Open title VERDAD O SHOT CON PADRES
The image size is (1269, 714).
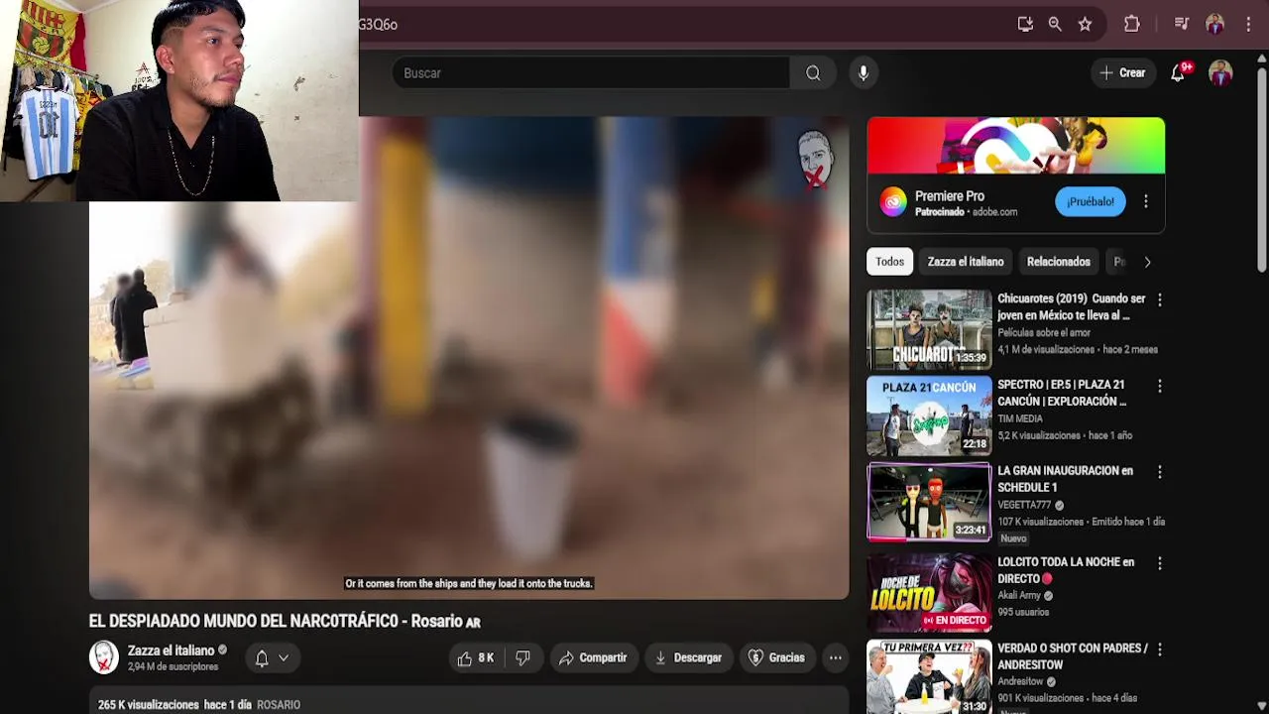(x=1072, y=656)
